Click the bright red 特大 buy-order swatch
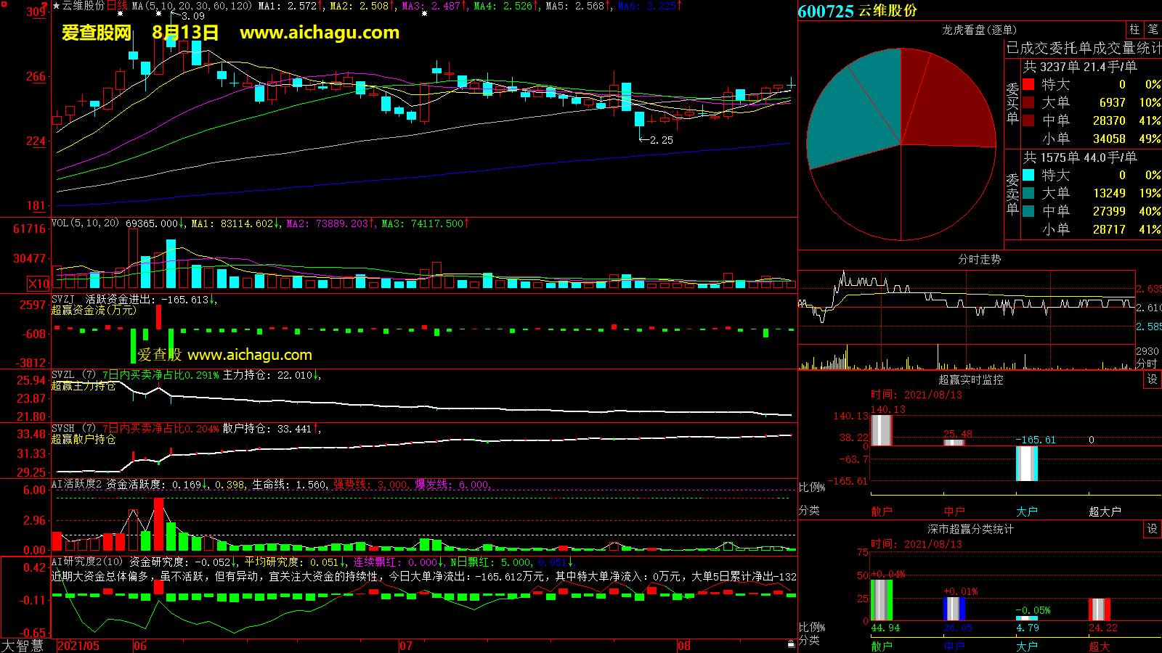Image resolution: width=1162 pixels, height=653 pixels. tap(1028, 84)
